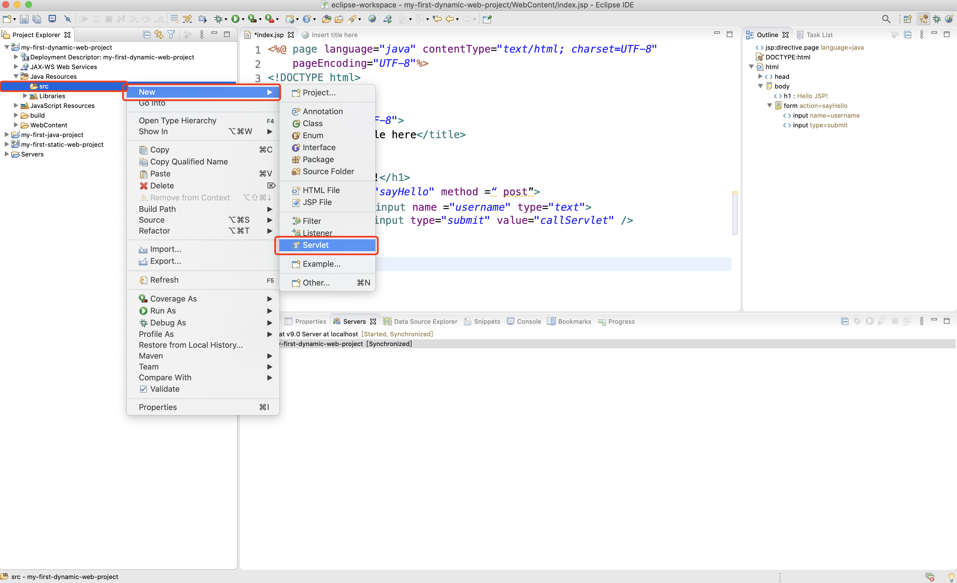Open the Debug button dropdown arrow

(226, 19)
